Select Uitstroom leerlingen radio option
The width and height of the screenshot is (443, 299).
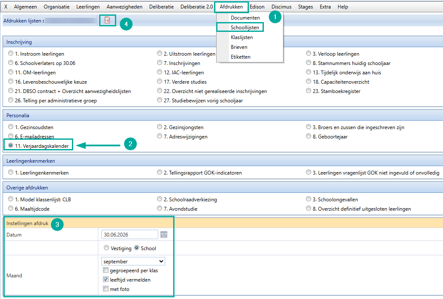(160, 54)
